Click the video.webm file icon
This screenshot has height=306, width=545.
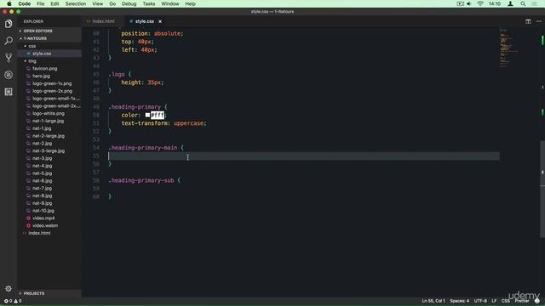point(28,225)
